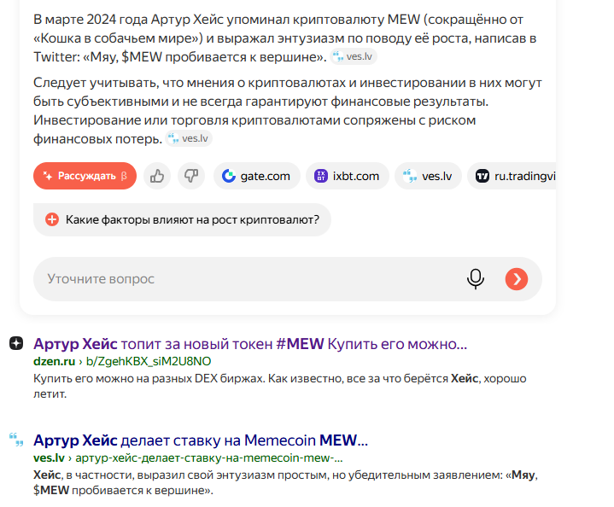The width and height of the screenshot is (614, 507).
Task: Click the 'Рассуждать' button
Action: (85, 176)
